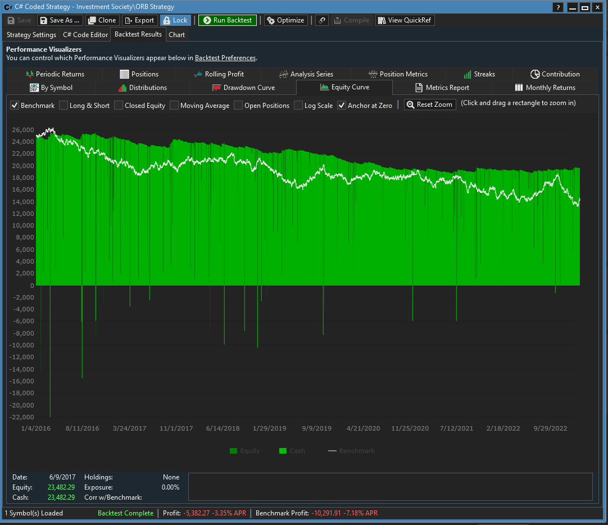608x525 pixels.
Task: Click the link icon next to Optimize
Action: point(321,20)
